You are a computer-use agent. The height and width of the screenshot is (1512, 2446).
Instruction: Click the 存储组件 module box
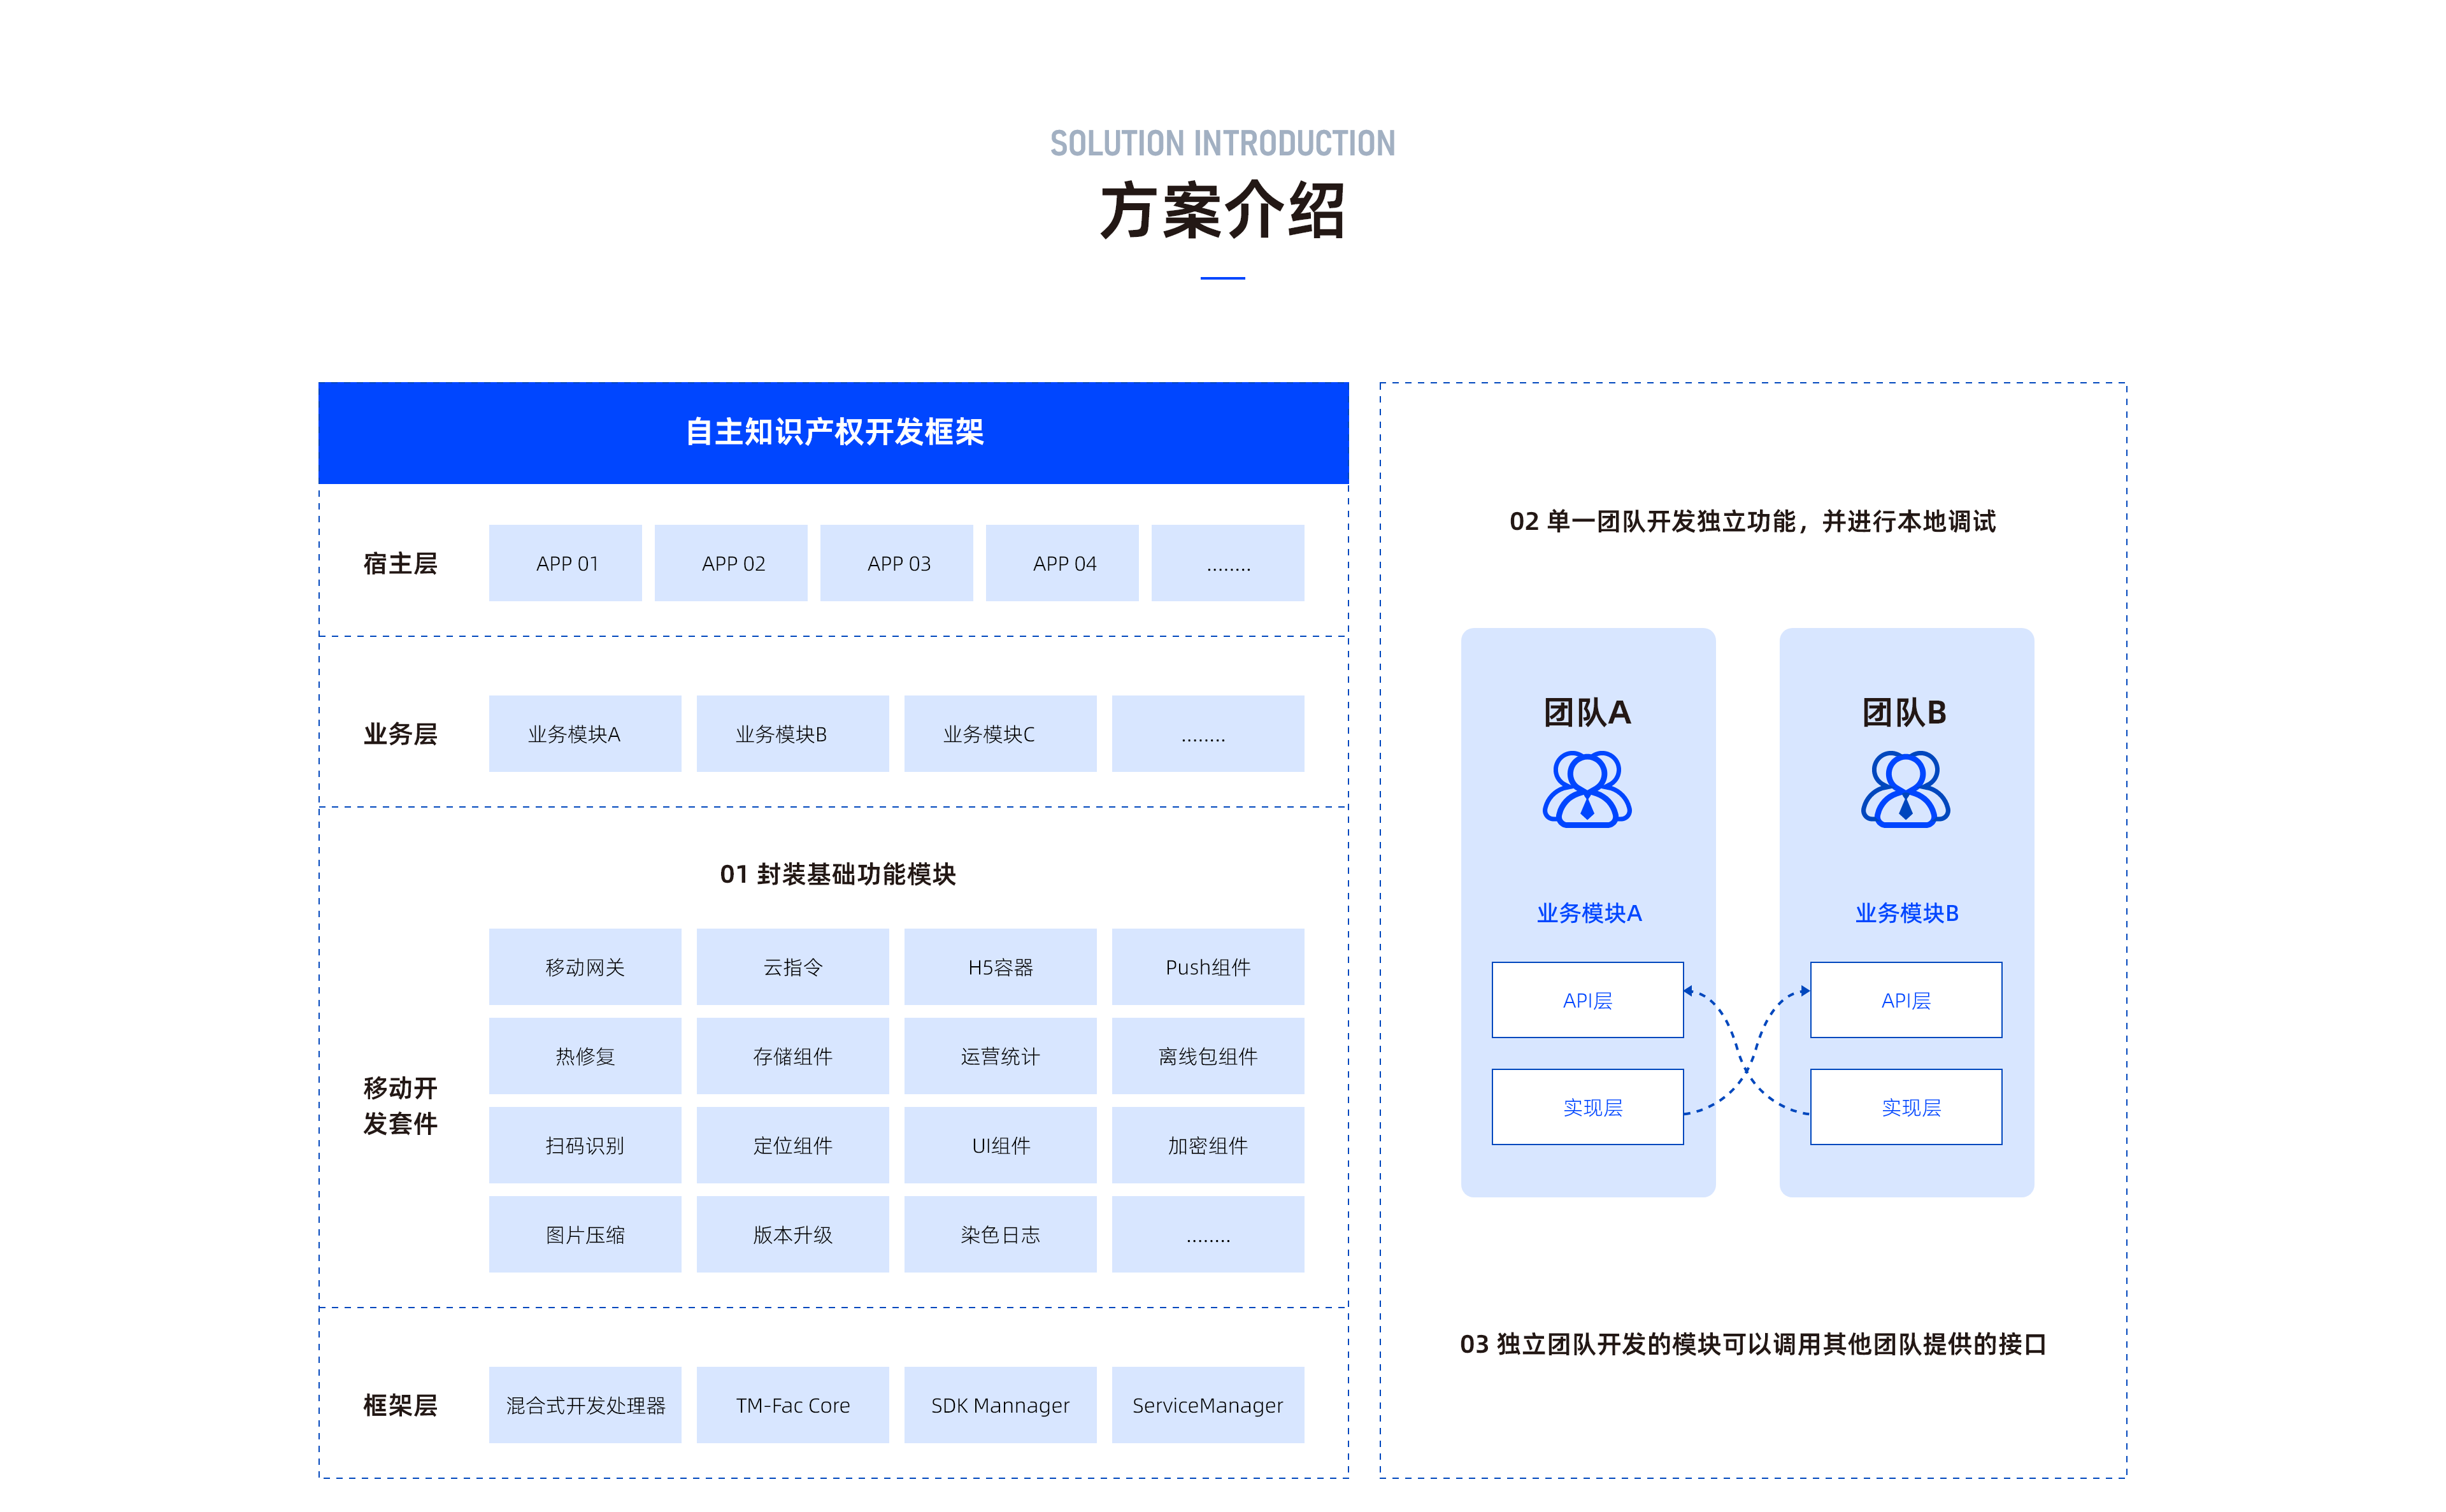793,1056
